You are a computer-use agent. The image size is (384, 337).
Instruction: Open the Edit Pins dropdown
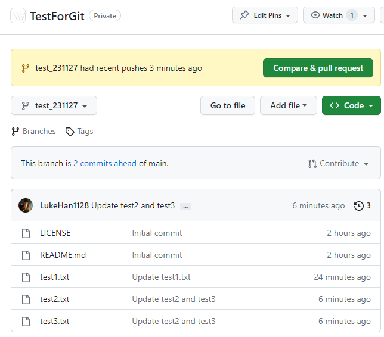click(x=265, y=15)
